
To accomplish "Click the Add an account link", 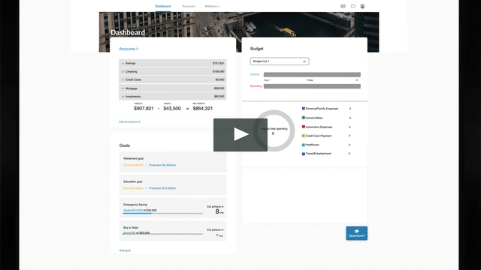I will coord(129,121).
